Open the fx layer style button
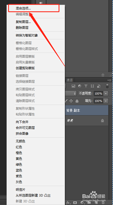Image resolution: width=113 pixels, height=205 pixels. coord(68,203)
